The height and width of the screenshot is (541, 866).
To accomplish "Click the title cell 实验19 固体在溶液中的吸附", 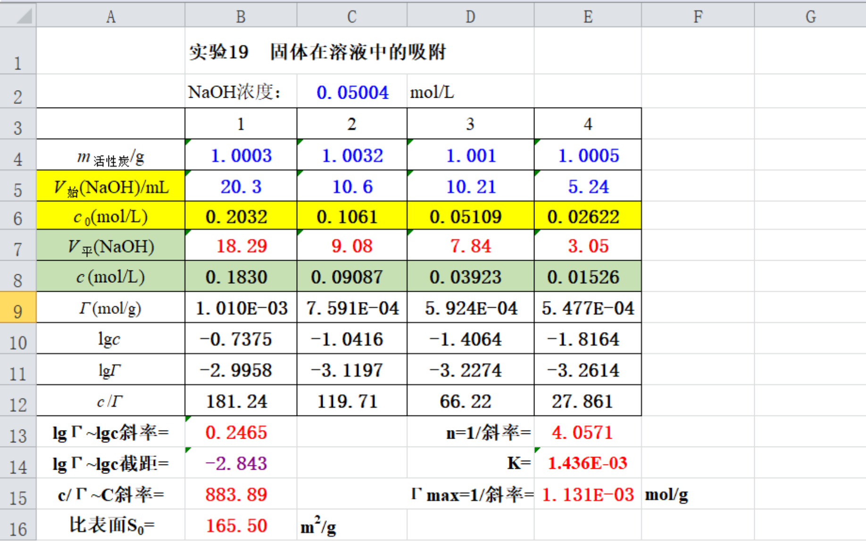I will [317, 52].
